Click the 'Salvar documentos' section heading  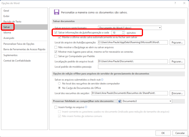coord(64,21)
